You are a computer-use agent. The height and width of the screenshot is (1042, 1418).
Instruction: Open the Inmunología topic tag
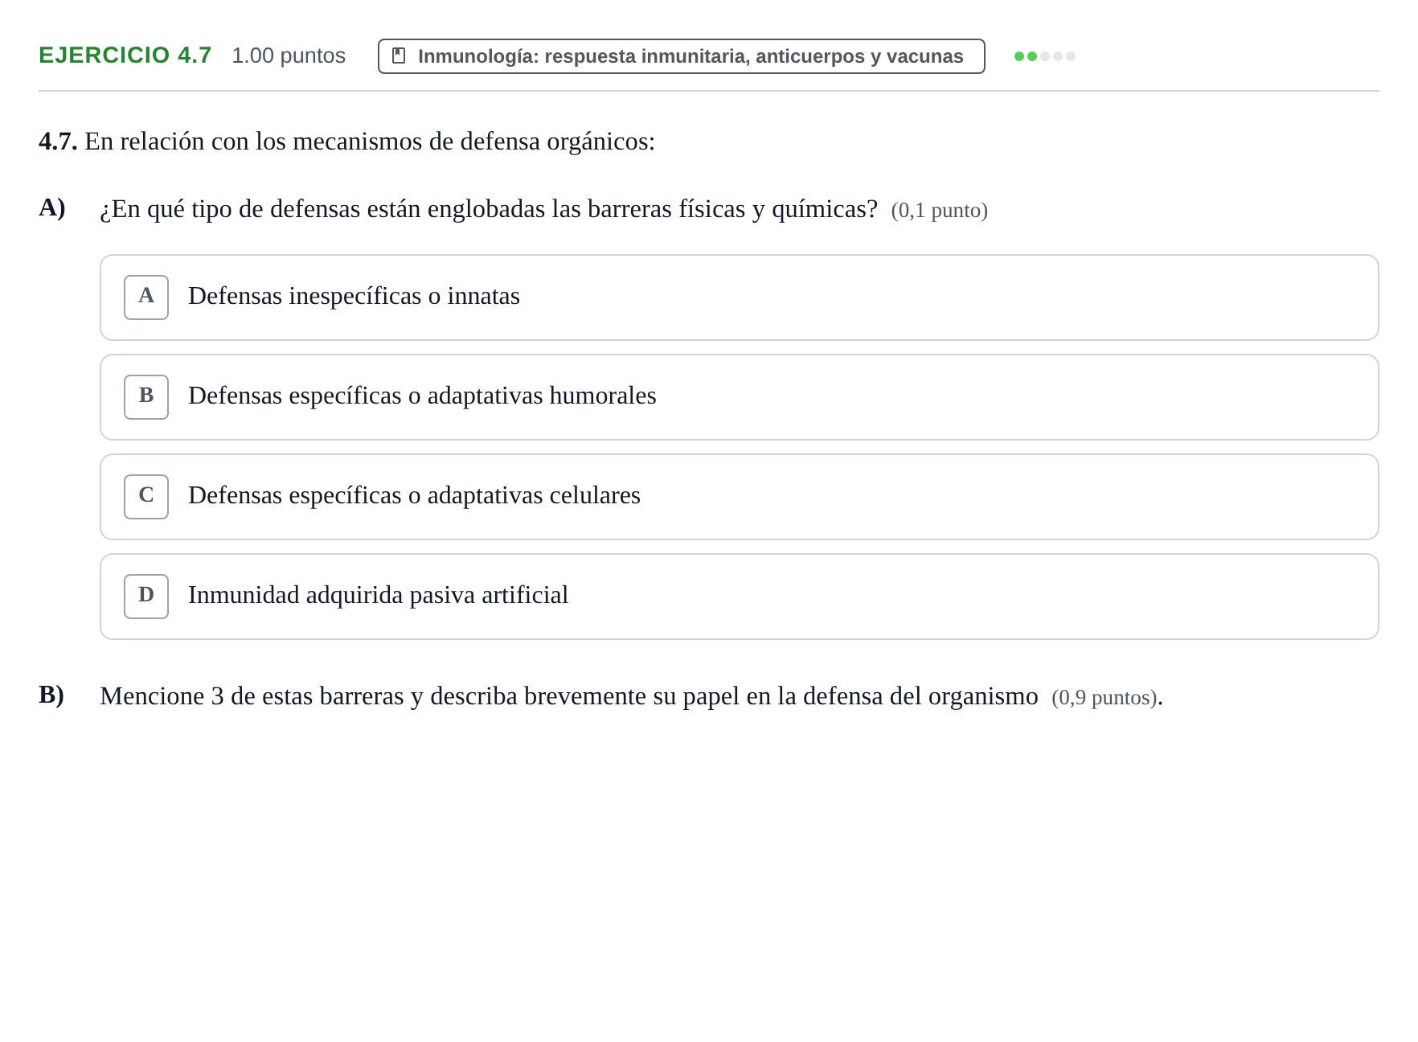pos(682,56)
